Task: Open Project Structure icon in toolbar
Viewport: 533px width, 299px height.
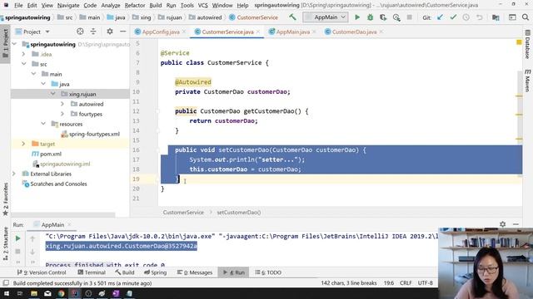Action: [496, 17]
